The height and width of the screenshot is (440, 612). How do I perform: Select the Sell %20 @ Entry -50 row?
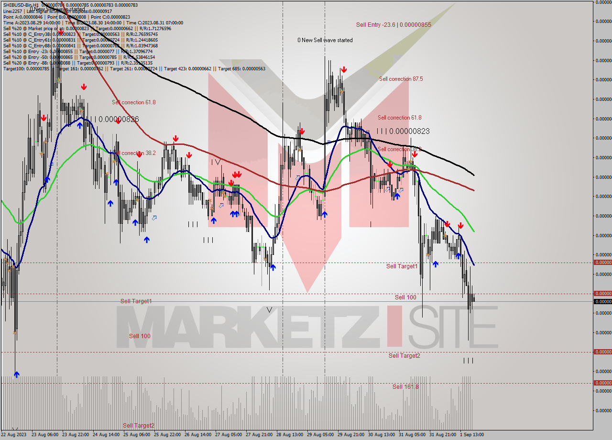[x=79, y=57]
